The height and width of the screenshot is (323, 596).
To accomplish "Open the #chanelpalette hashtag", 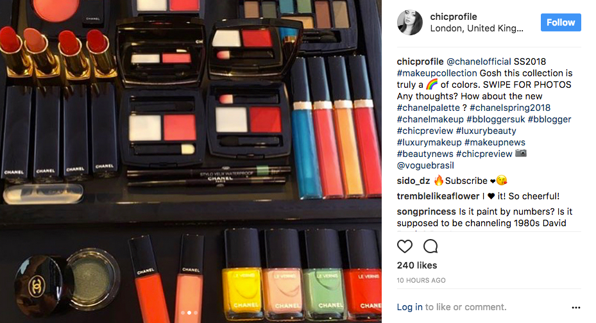I will point(428,108).
